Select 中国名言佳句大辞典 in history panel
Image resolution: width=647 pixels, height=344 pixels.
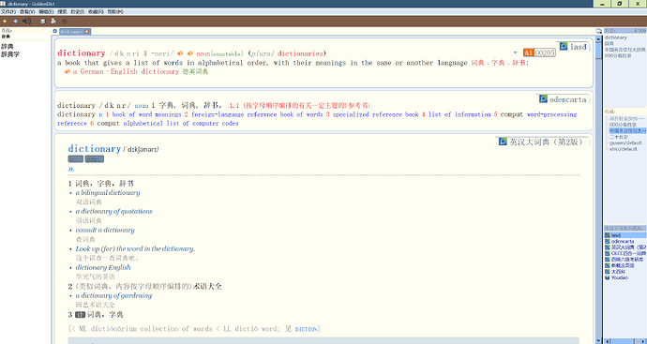(624, 50)
